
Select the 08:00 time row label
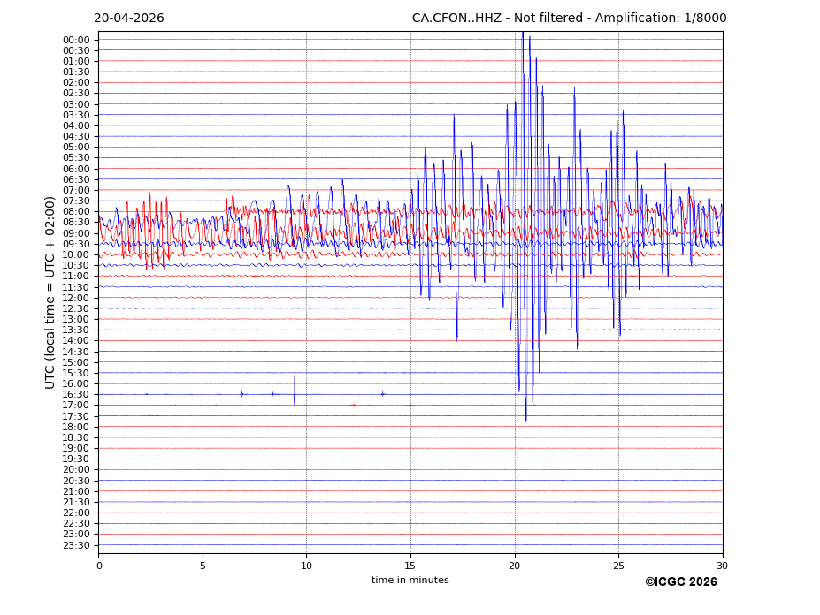(76, 212)
